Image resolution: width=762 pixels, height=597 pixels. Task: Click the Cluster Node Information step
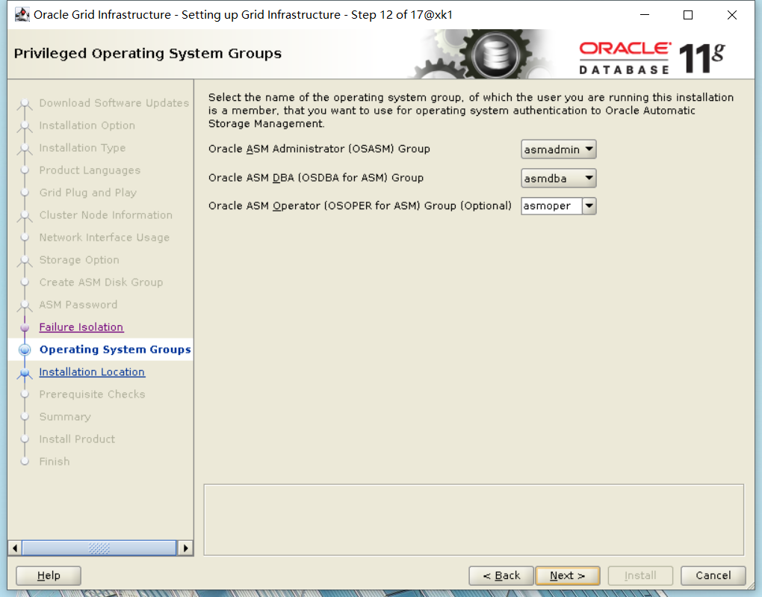106,215
